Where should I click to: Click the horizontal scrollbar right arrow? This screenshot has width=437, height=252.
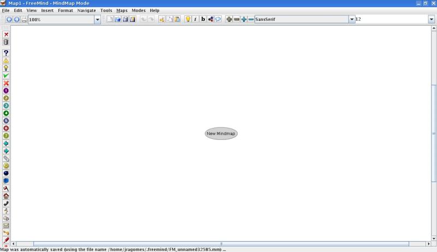[429, 244]
